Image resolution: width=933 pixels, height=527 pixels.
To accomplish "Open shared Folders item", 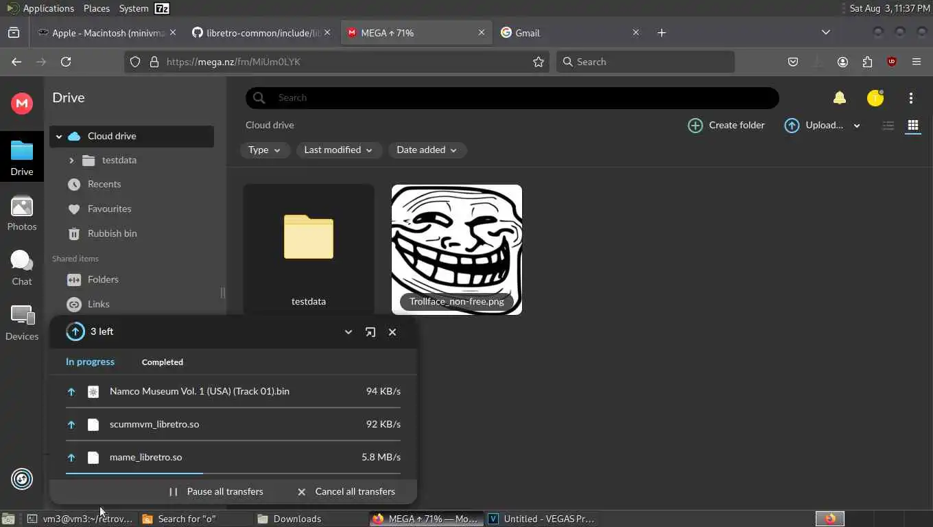I will (x=103, y=280).
